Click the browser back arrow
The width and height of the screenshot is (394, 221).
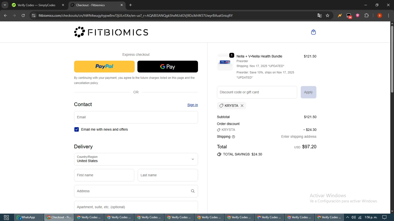pyautogui.click(x=5, y=15)
